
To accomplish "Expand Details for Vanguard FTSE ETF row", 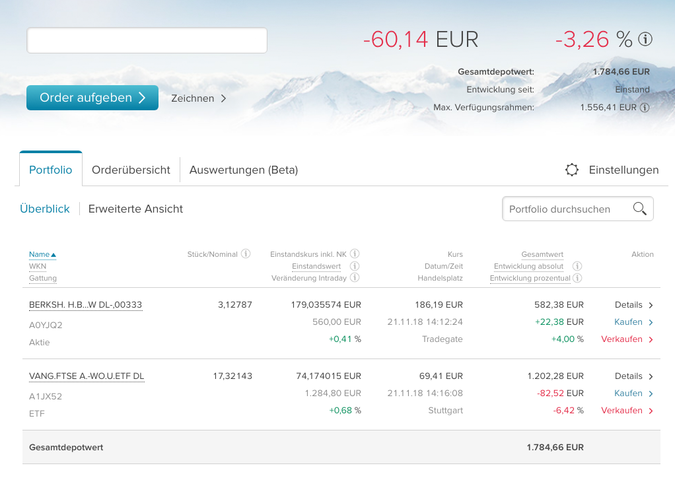I will [x=633, y=376].
